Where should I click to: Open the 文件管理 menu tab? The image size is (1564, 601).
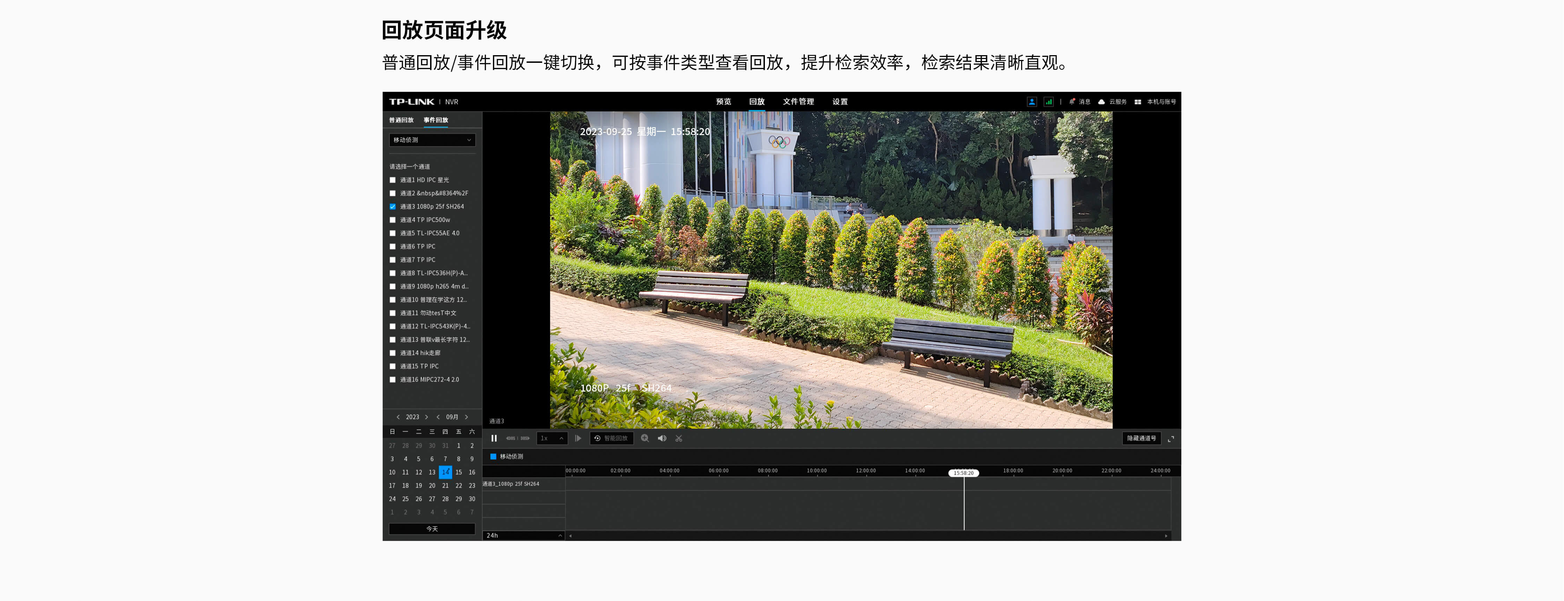(798, 101)
